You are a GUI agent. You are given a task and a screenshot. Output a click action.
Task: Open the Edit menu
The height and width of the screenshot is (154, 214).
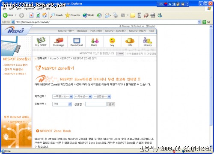point(11,9)
